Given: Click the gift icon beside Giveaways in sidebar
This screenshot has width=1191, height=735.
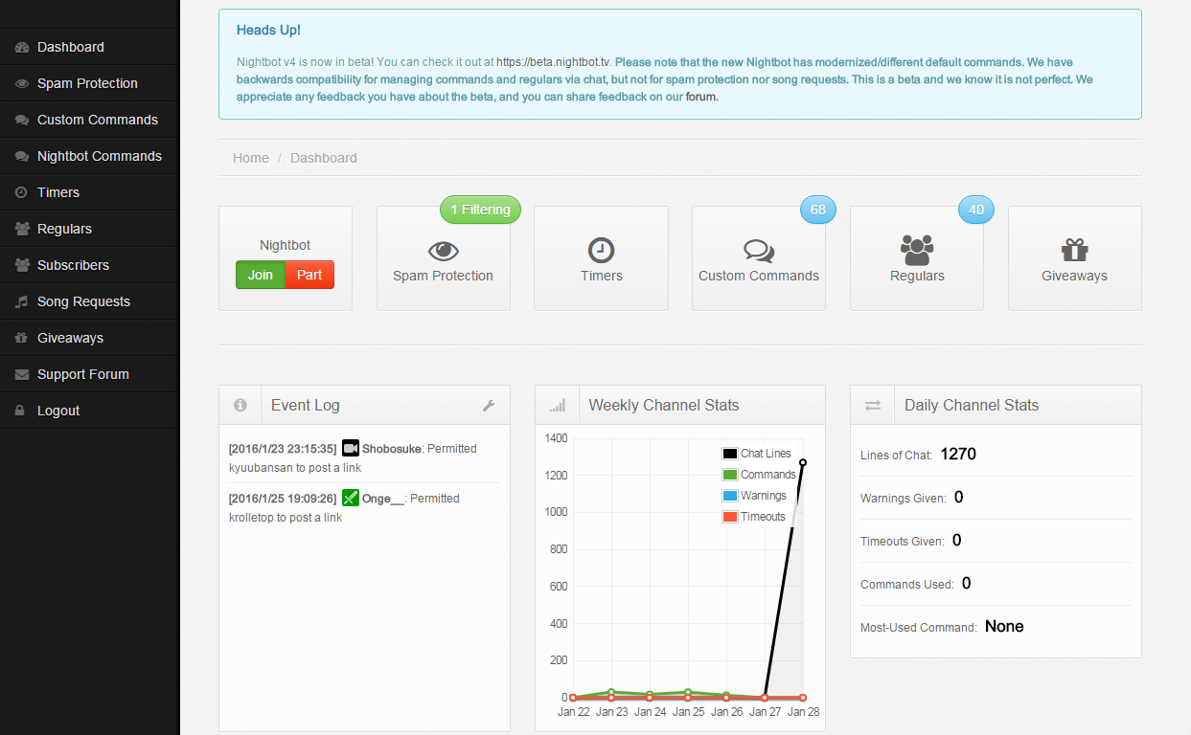Looking at the screenshot, I should pyautogui.click(x=21, y=338).
